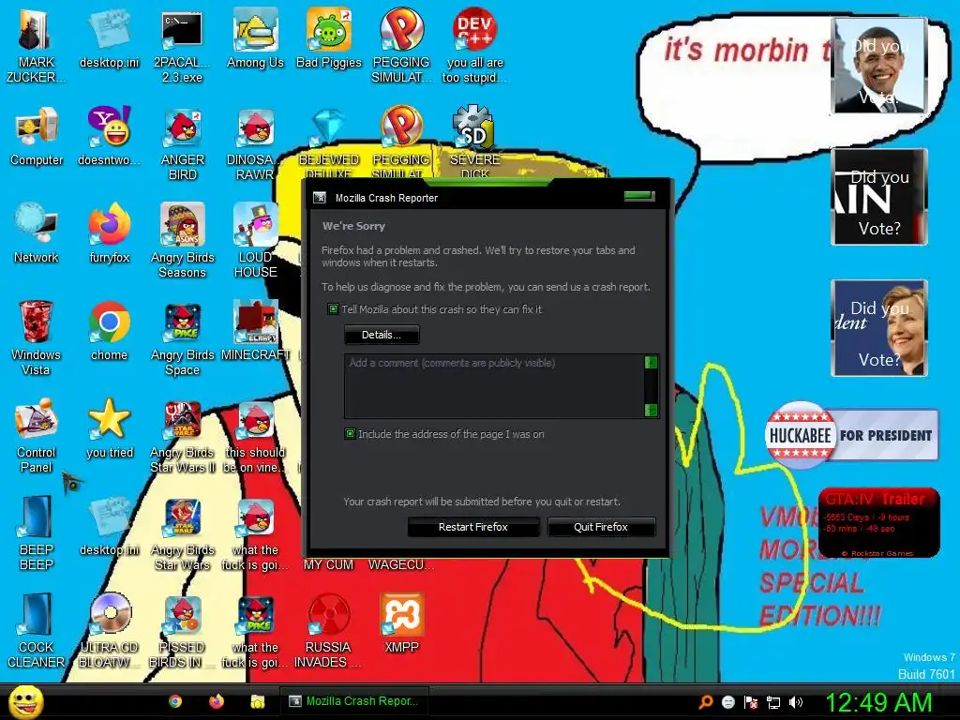Click the Chrome icon in the taskbar

point(175,701)
